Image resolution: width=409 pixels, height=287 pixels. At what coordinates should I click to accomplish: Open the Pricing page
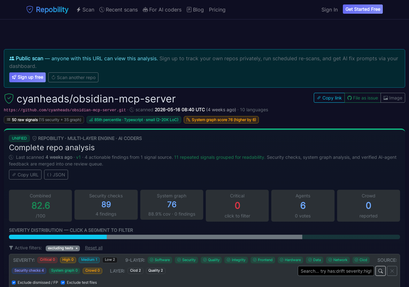[x=217, y=10]
